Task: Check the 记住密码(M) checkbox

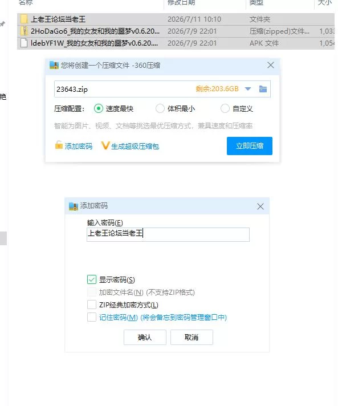Action: point(92,317)
